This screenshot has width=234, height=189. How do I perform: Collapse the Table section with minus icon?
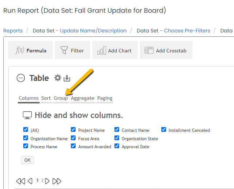[x=21, y=78]
